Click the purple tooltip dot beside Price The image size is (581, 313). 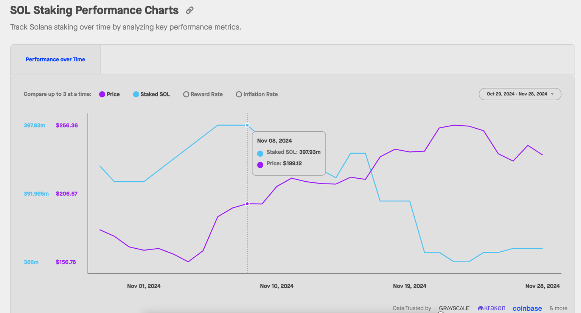tap(260, 165)
